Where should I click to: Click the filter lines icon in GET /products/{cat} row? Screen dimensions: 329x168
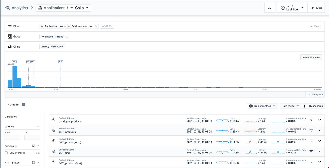click(x=311, y=162)
